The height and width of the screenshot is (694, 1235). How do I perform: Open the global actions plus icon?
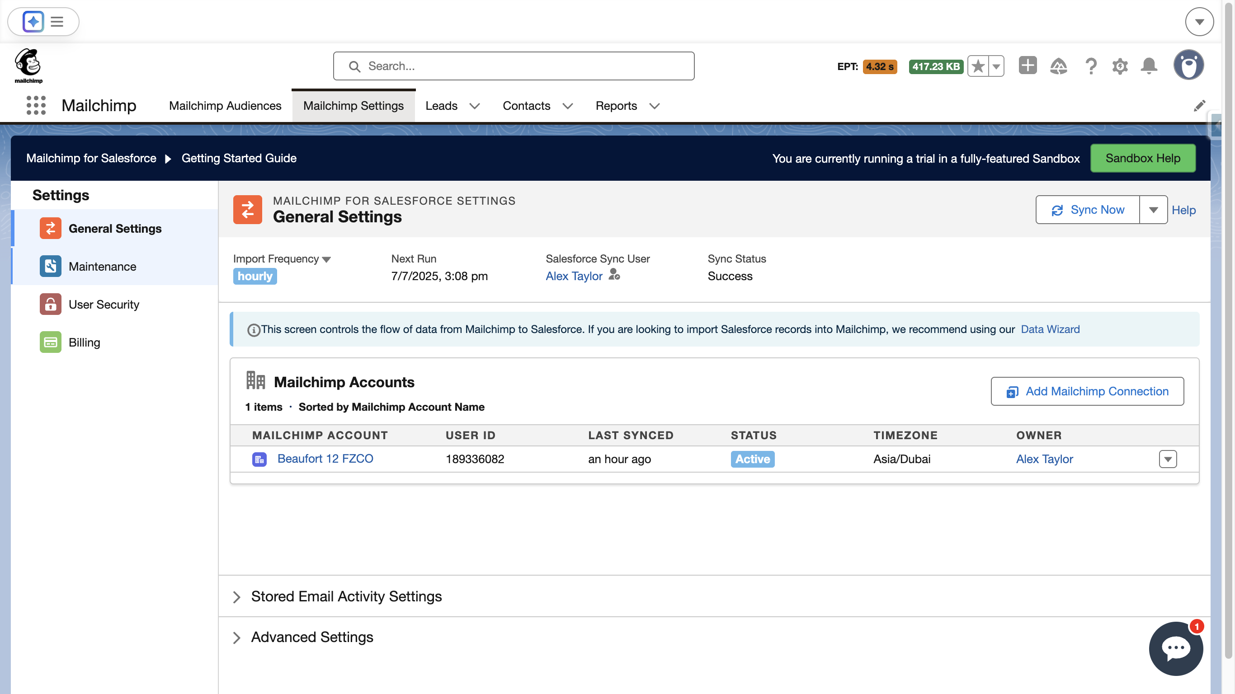coord(1028,65)
